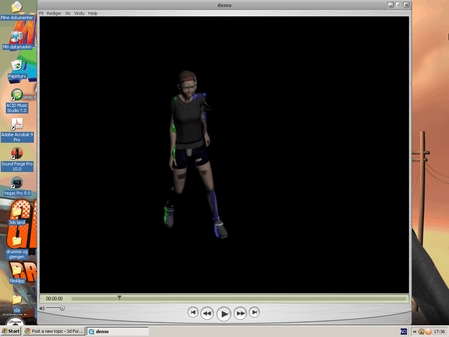This screenshot has height=337, width=449.
Task: Select the ACID Music Studio 7.0 shortcut
Action: tap(17, 101)
